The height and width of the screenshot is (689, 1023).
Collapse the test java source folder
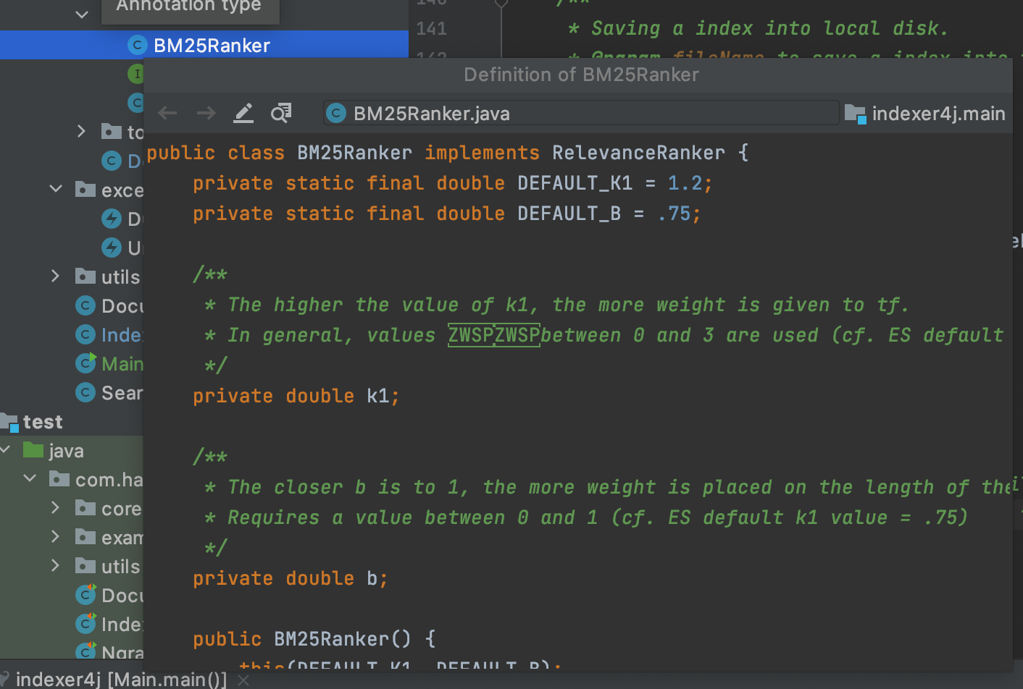pyautogui.click(x=6, y=450)
